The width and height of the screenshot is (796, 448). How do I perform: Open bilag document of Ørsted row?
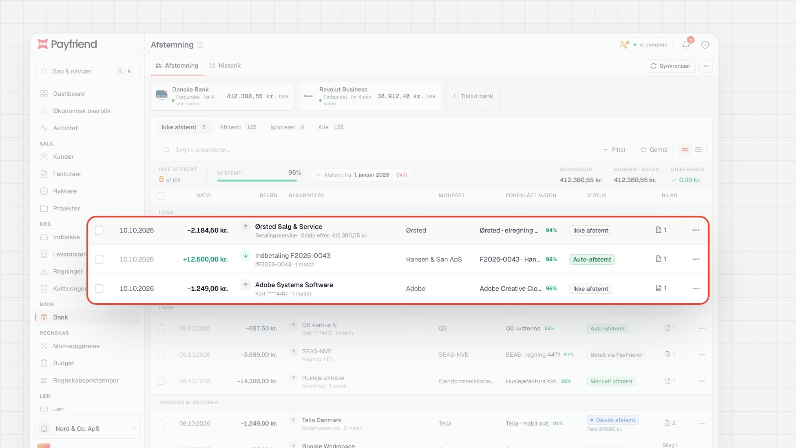coord(661,230)
